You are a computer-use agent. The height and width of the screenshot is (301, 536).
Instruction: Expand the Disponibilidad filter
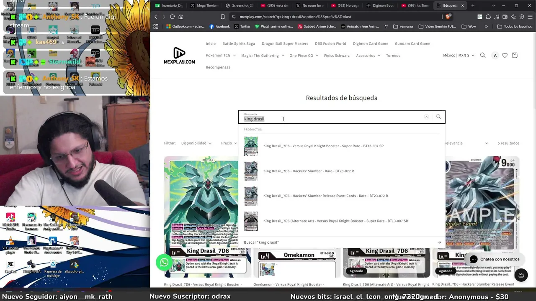(196, 143)
